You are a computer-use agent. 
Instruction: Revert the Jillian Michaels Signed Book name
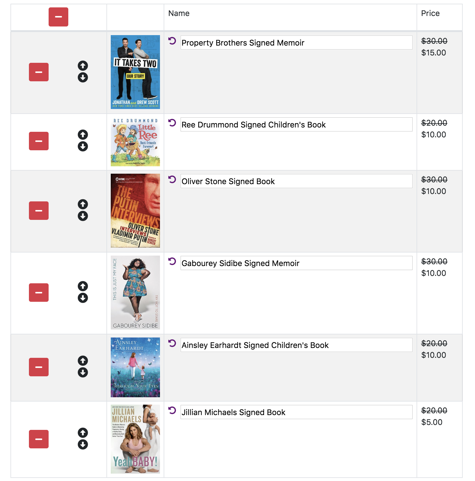tap(172, 410)
